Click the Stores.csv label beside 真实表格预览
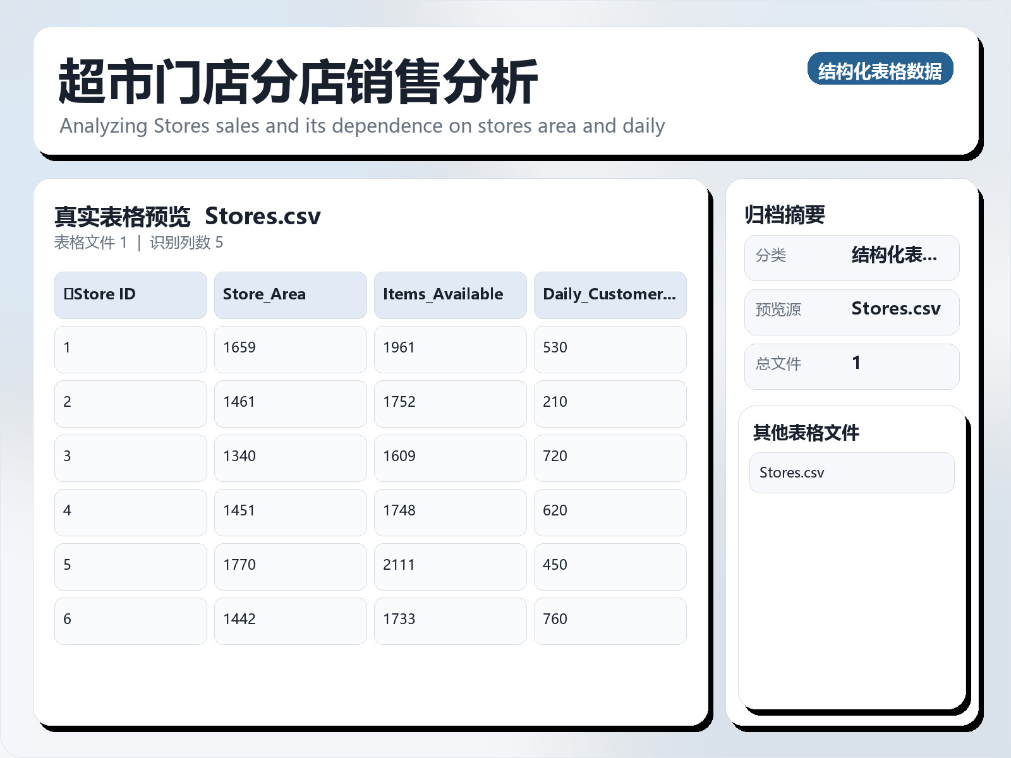The height and width of the screenshot is (758, 1011). [x=263, y=216]
